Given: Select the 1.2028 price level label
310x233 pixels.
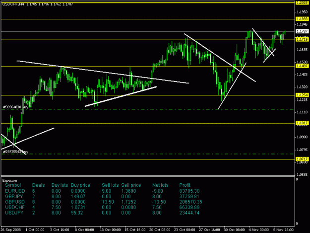Looking at the screenshot, I should pos(302,2).
